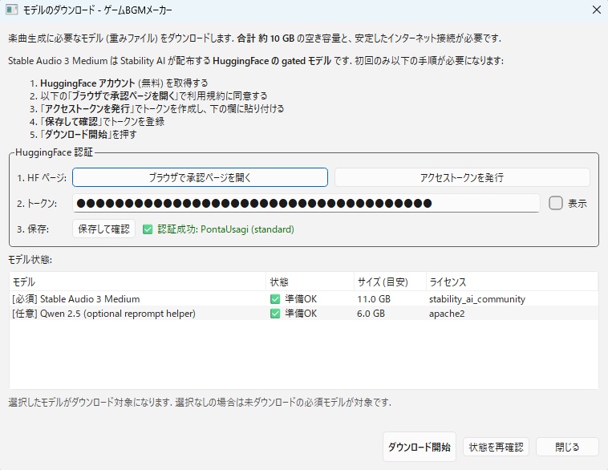Click 11.0 GB size cell
The width and height of the screenshot is (608, 470).
coord(374,299)
